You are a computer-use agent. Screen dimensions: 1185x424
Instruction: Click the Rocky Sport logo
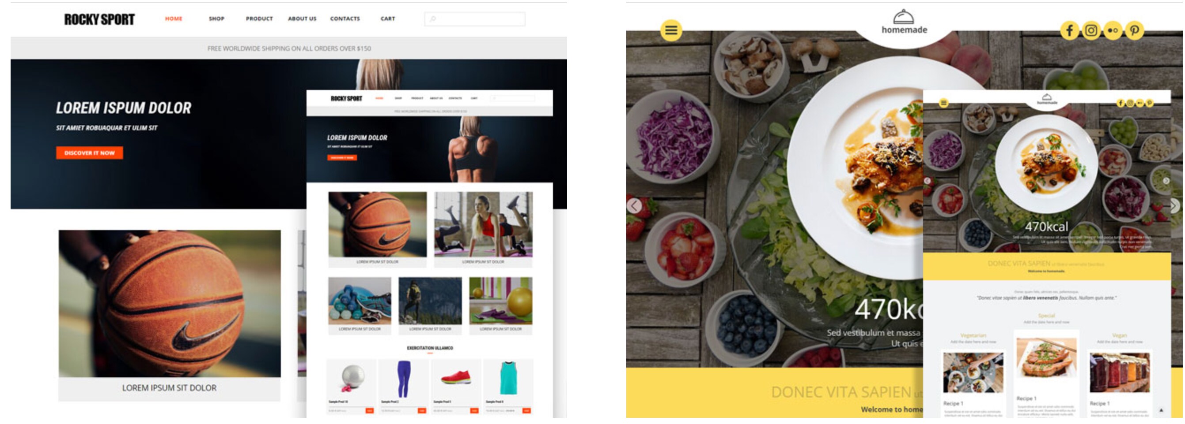point(99,19)
